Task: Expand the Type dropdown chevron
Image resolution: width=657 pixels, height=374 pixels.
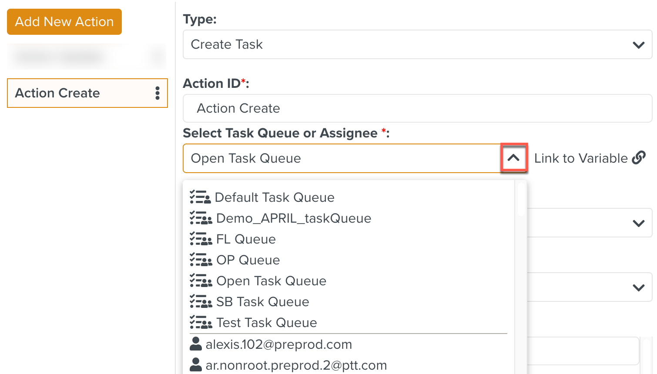Action: 638,45
